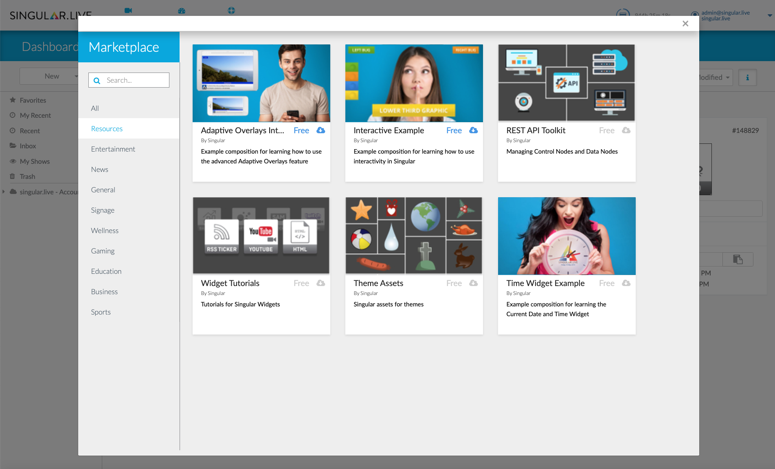Select the Entertainment category

point(129,149)
